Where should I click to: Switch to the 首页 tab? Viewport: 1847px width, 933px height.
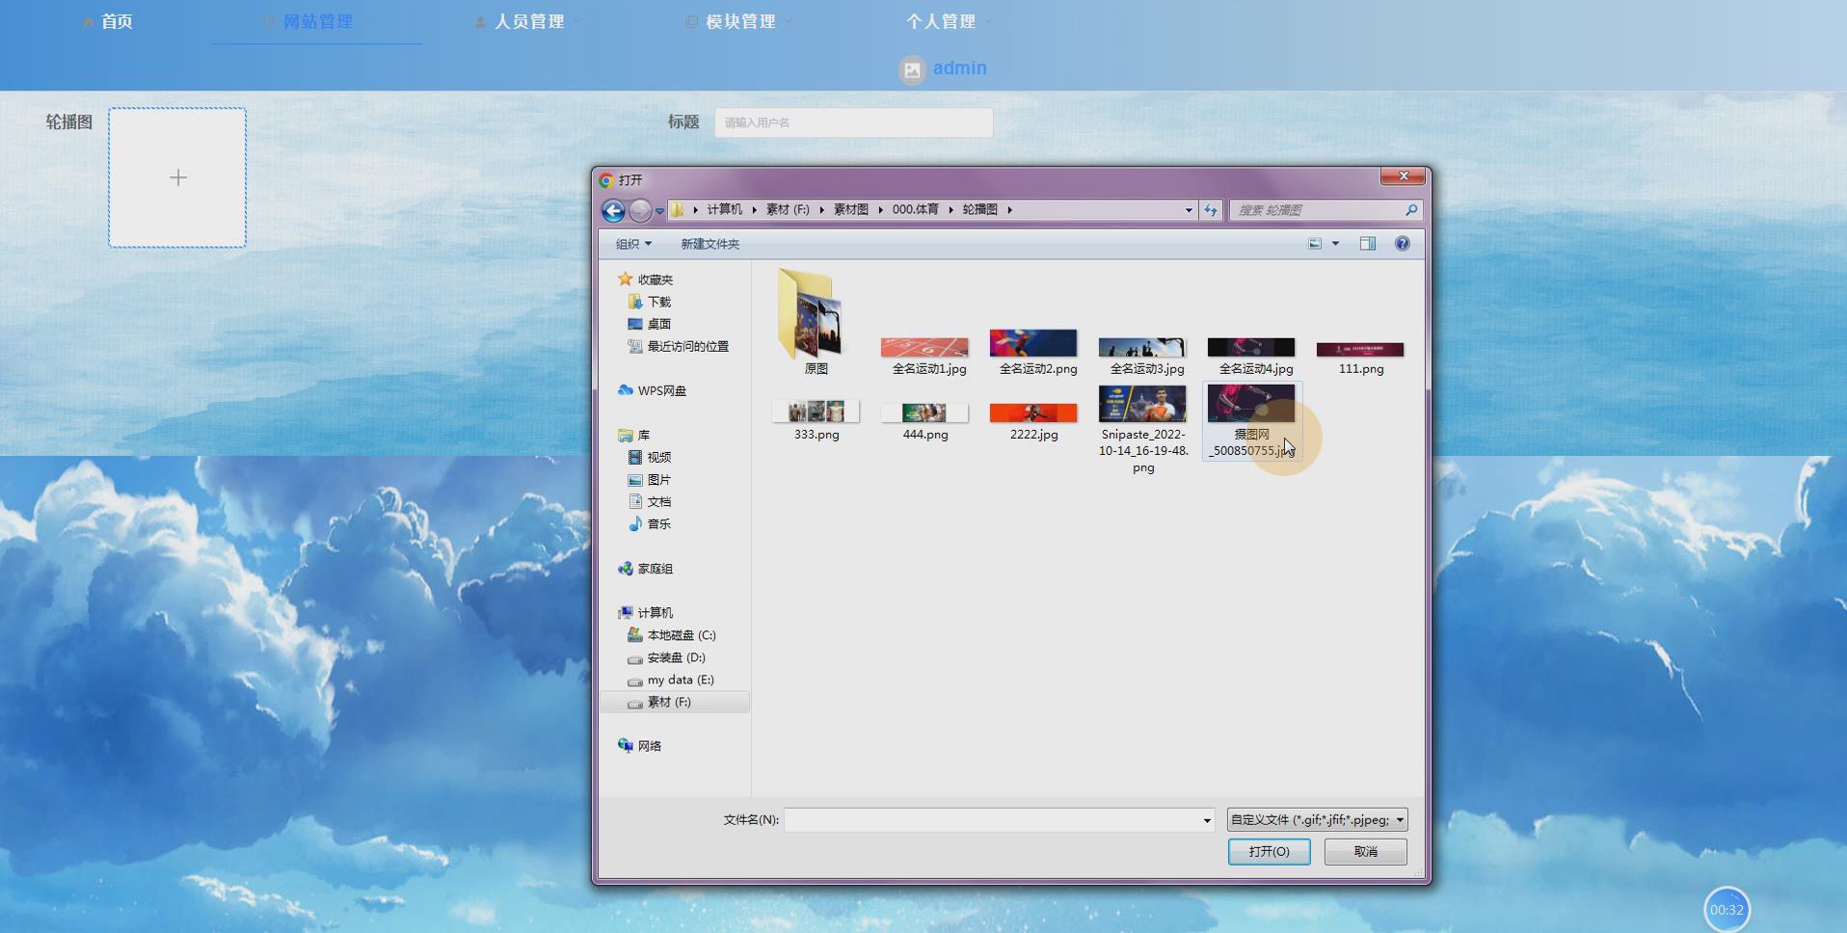point(116,21)
